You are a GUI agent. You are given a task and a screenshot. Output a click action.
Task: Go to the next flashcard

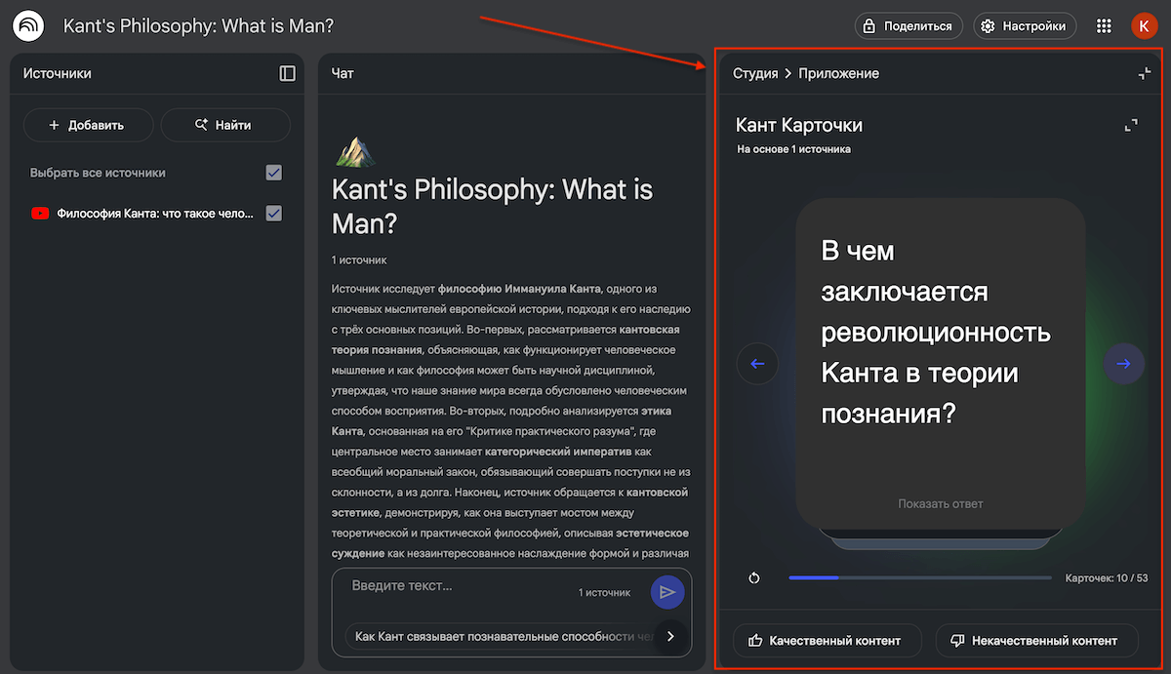(x=1124, y=364)
